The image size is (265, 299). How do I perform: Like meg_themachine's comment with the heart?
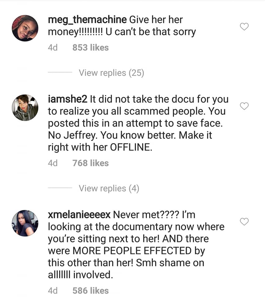click(x=245, y=27)
